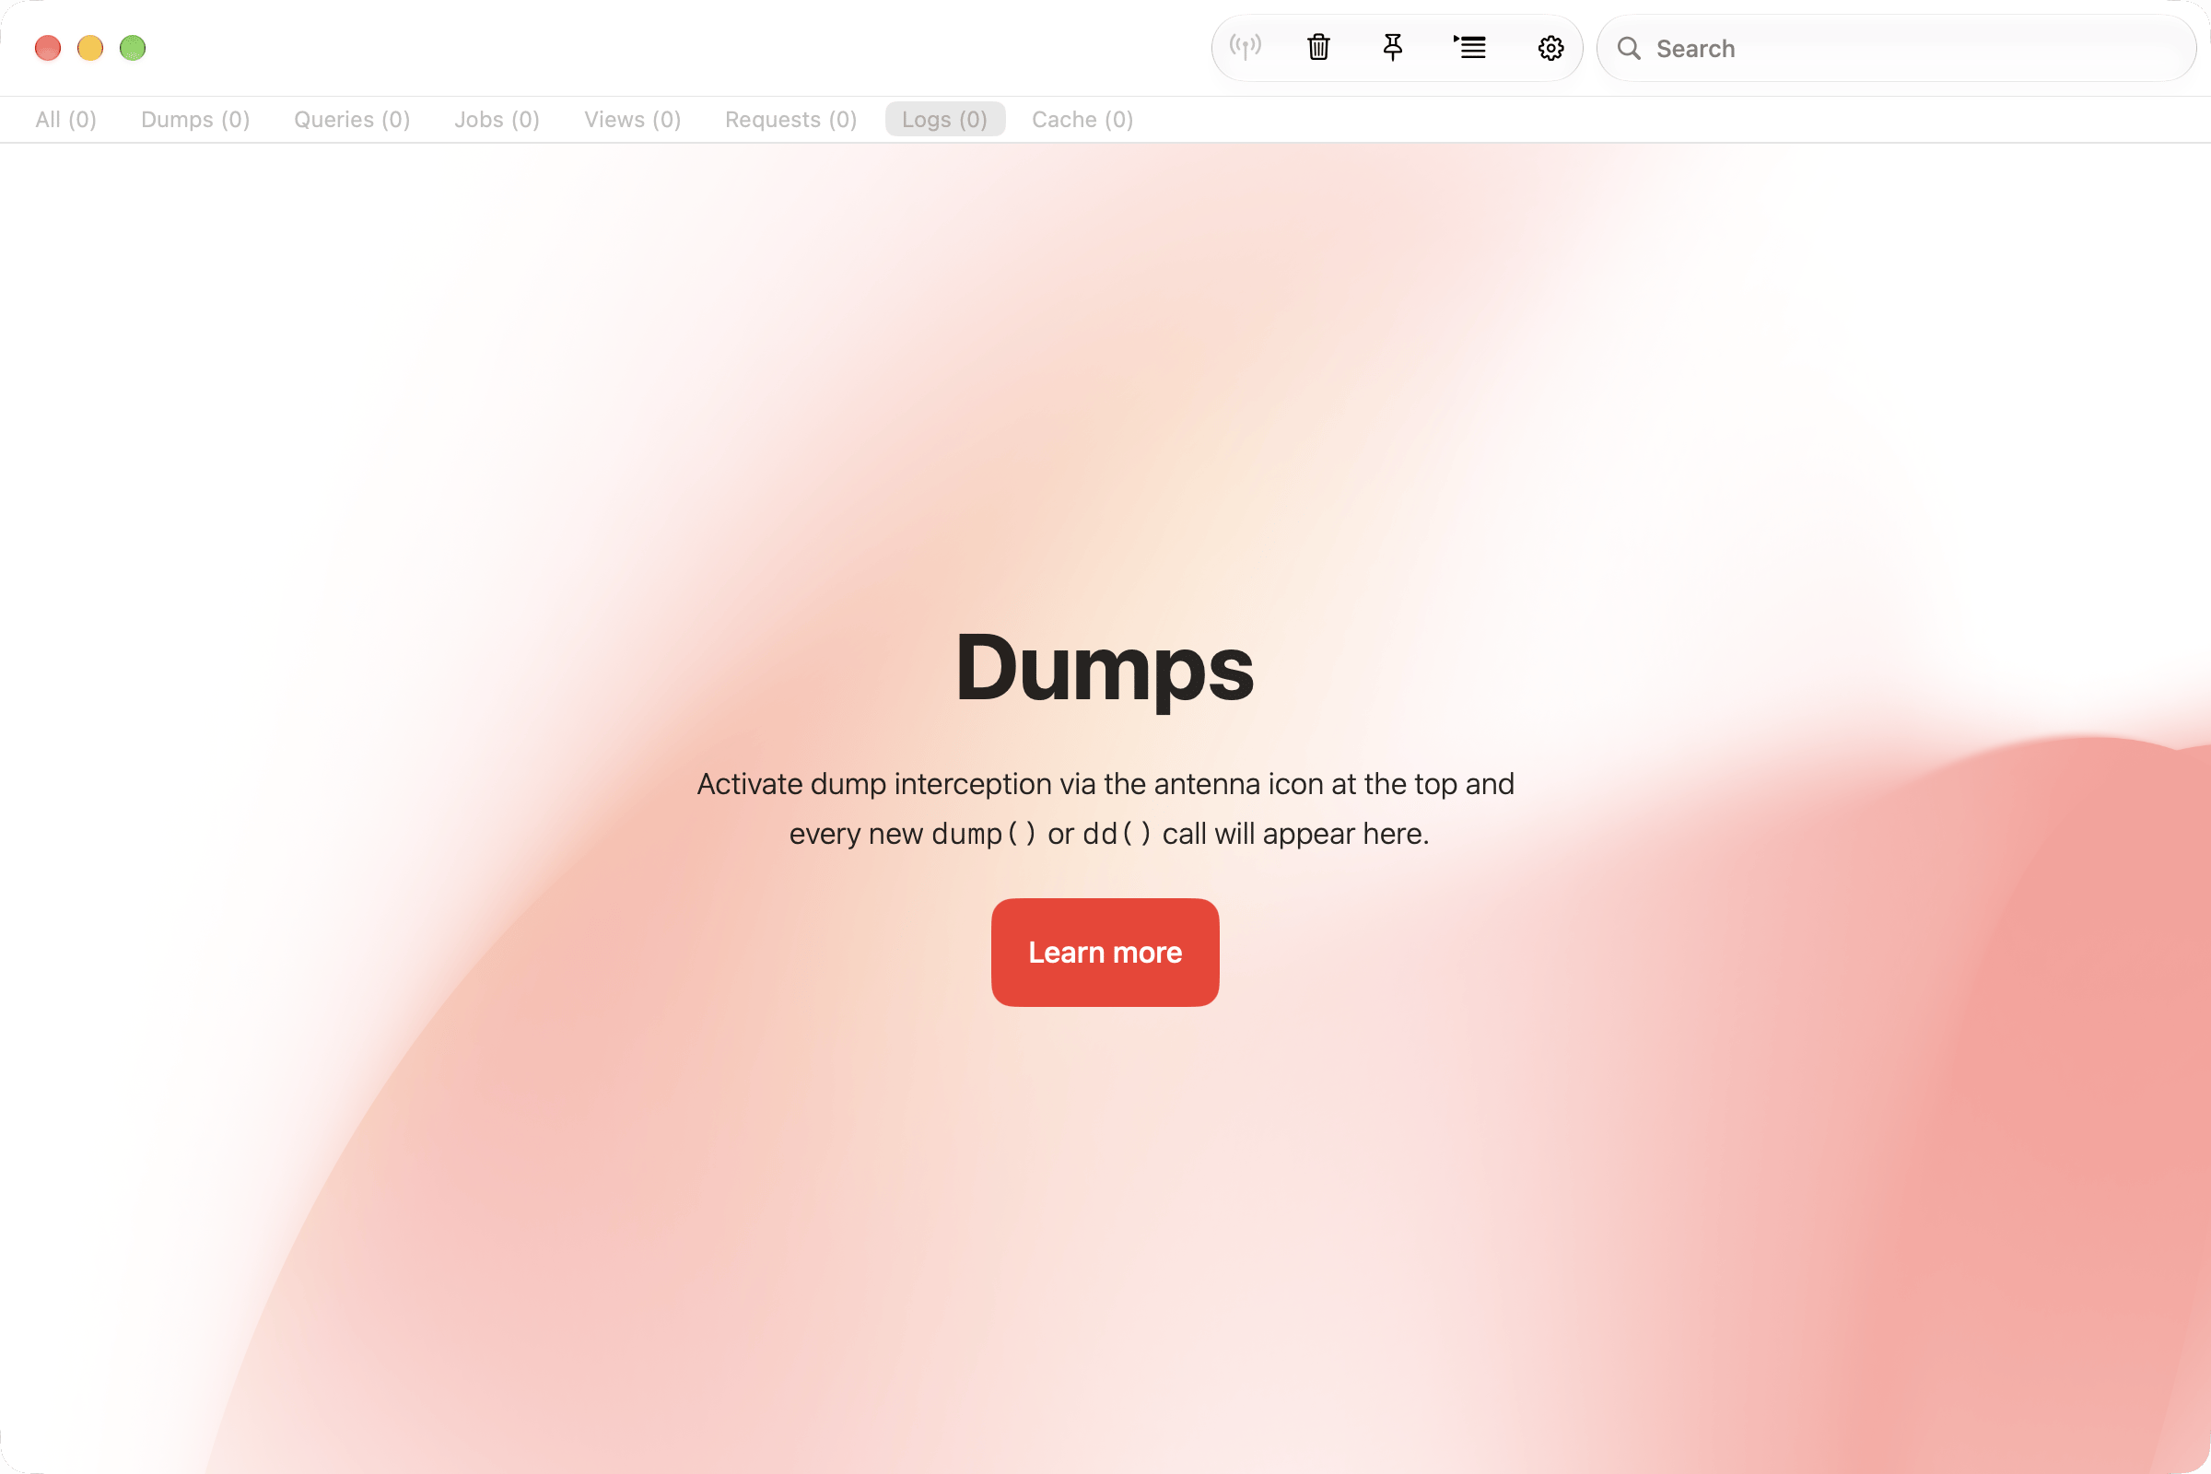Click the red Learn more button
This screenshot has height=1474, width=2211.
[x=1105, y=953]
